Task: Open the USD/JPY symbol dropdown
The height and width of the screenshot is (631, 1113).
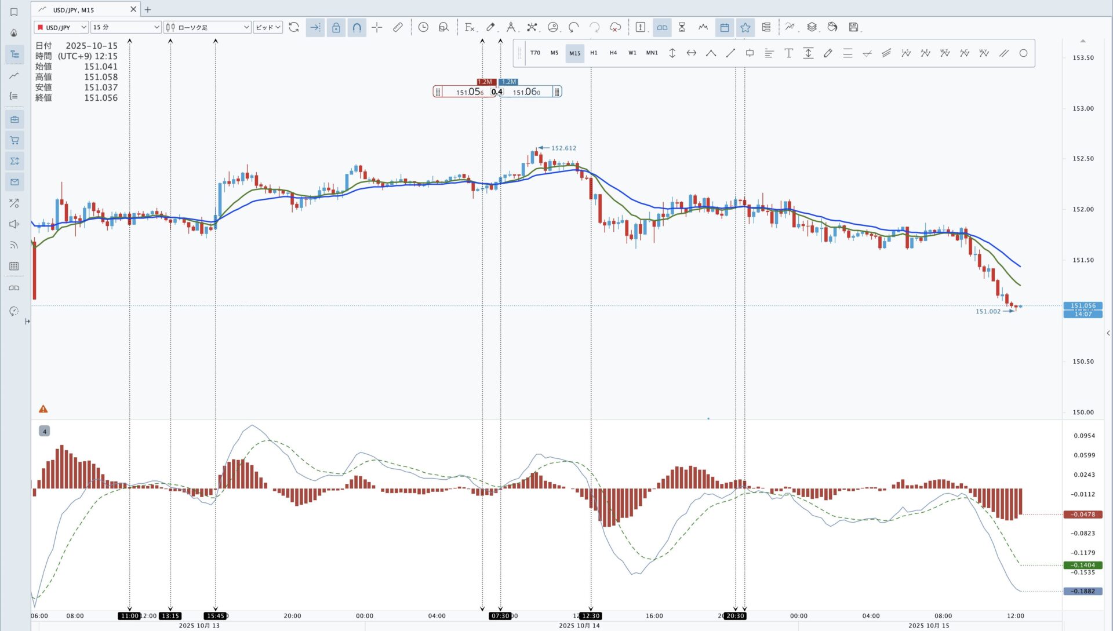Action: coord(61,27)
